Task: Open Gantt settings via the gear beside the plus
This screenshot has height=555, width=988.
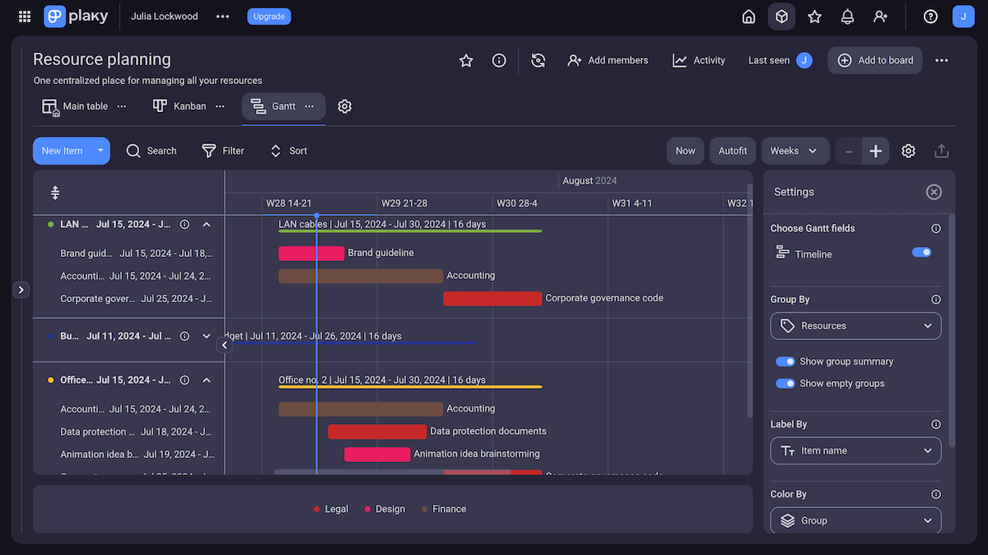Action: [908, 151]
